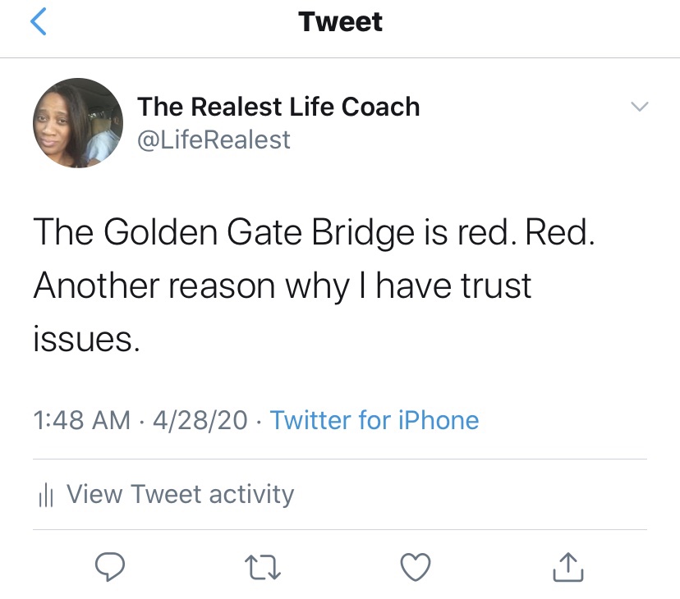Click the Twitter for iPhone link

point(374,420)
